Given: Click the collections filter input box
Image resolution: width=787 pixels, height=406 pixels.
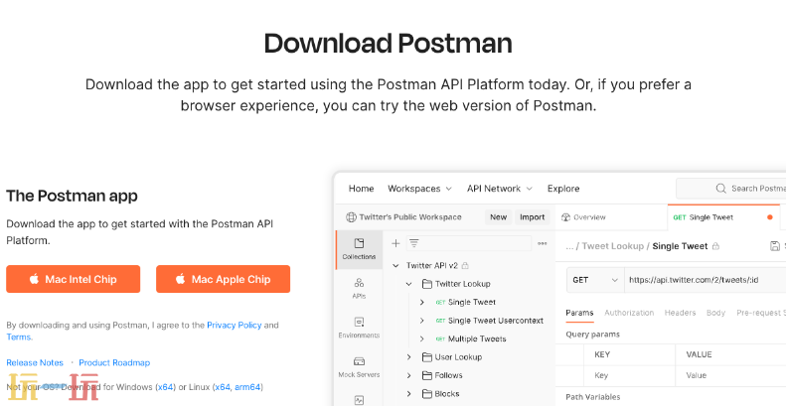Looking at the screenshot, I should pos(468,243).
